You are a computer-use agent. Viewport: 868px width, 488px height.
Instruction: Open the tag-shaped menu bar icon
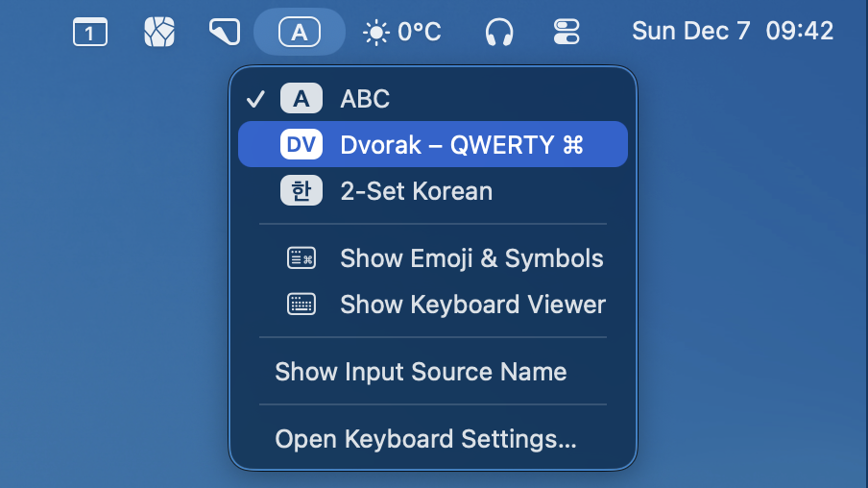(x=225, y=32)
